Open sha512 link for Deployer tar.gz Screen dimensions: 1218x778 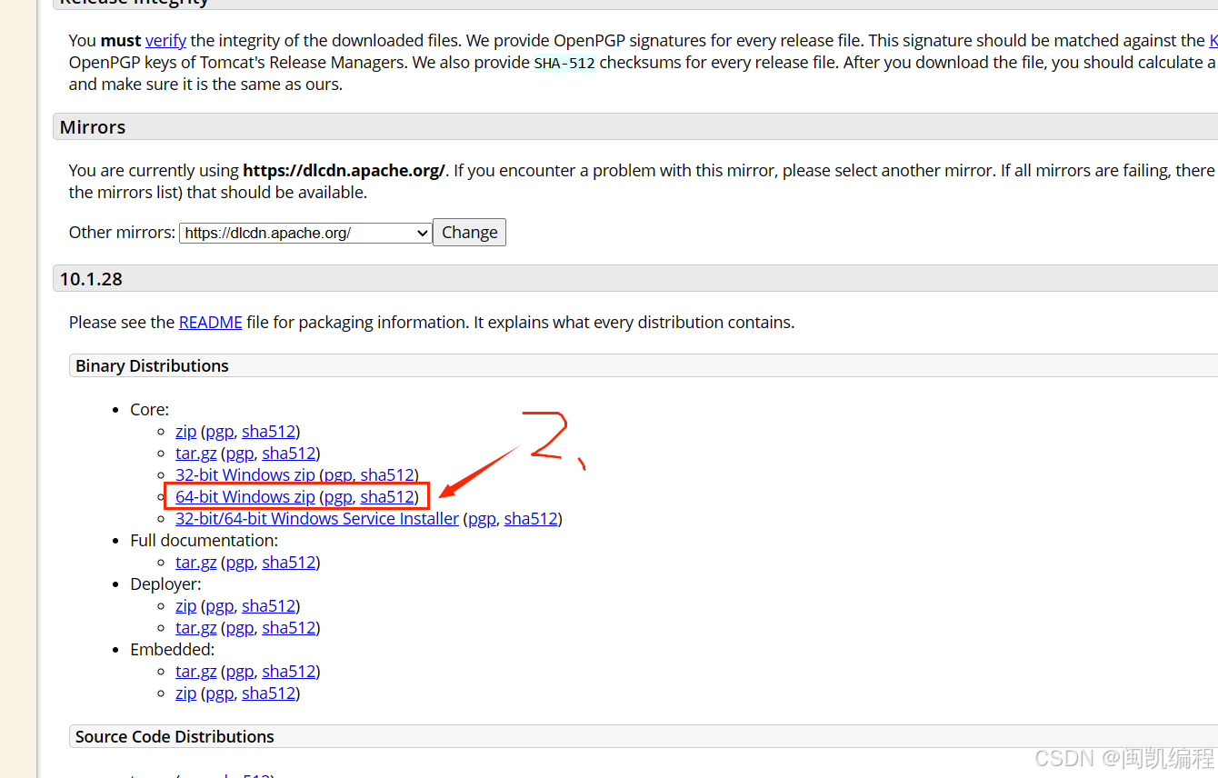(289, 627)
